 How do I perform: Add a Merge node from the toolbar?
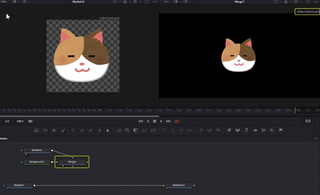(x=119, y=130)
